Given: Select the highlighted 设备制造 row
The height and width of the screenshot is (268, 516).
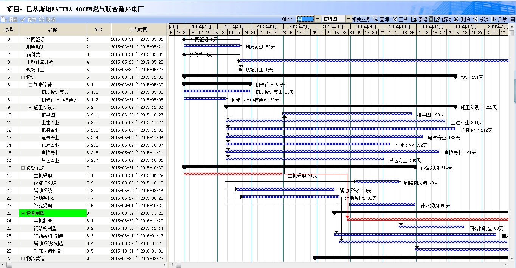Looking at the screenshot, I should pos(53,213).
